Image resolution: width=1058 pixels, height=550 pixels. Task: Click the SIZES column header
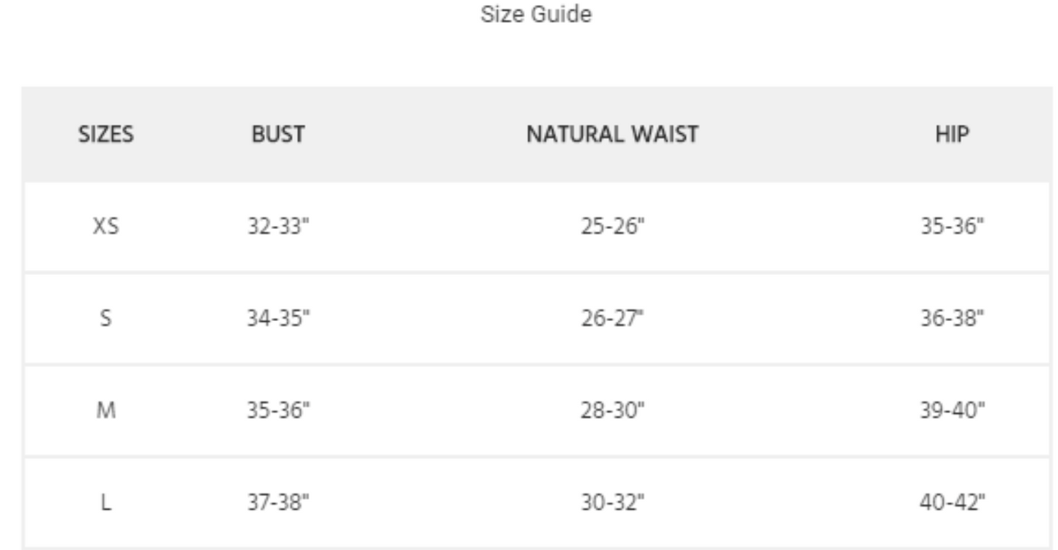(105, 135)
